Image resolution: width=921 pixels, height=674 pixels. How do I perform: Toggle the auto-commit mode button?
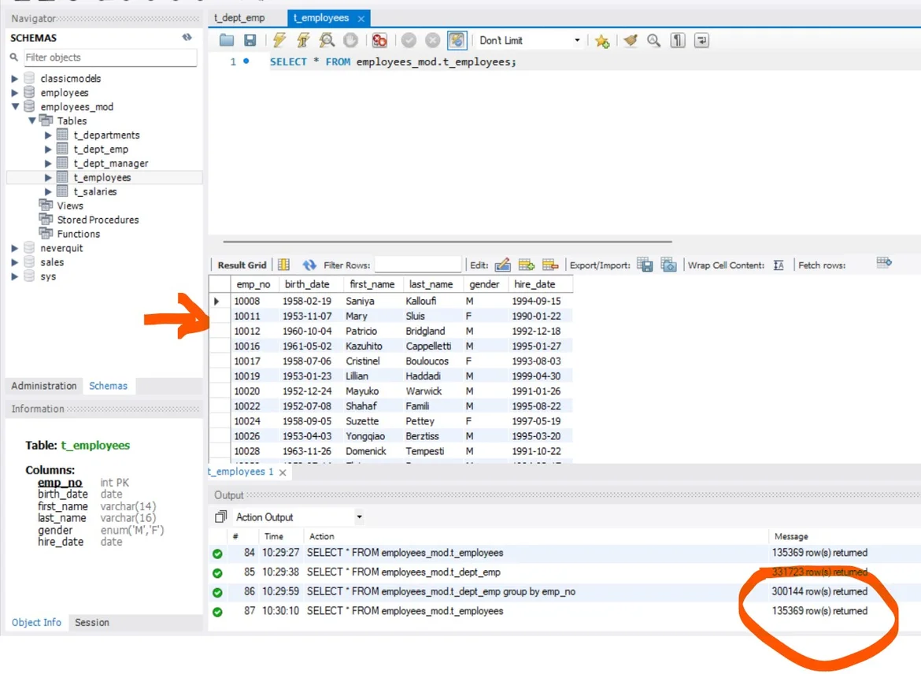pyautogui.click(x=457, y=41)
